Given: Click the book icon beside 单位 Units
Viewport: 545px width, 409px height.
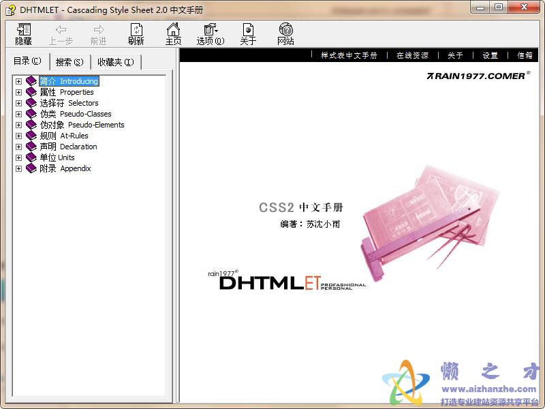Looking at the screenshot, I should (x=31, y=157).
